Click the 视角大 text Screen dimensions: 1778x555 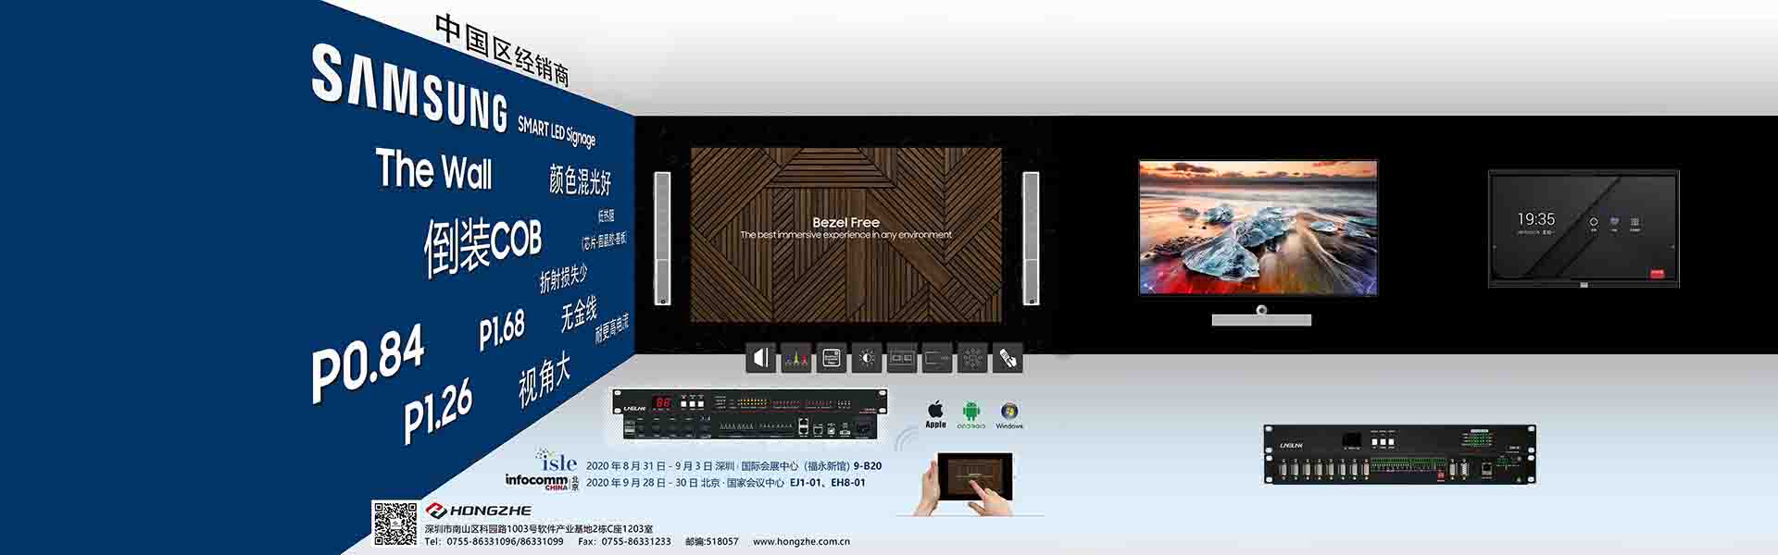click(x=544, y=379)
